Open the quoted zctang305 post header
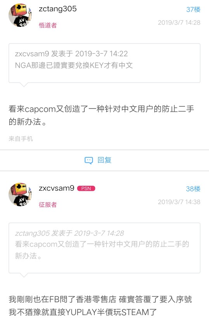Screen dimensions: 209x326 coord(69,233)
